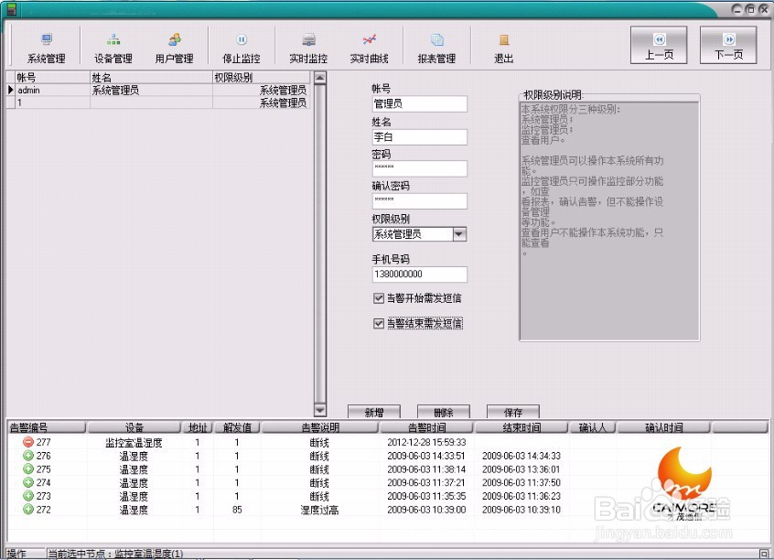774x560 pixels.
Task: Click the 下一页 (Next Page) button
Action: point(729,44)
